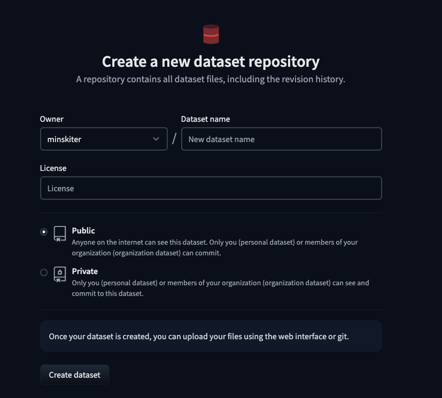The width and height of the screenshot is (442, 398).
Task: Choose the bold "Public" label
Action: 83,231
